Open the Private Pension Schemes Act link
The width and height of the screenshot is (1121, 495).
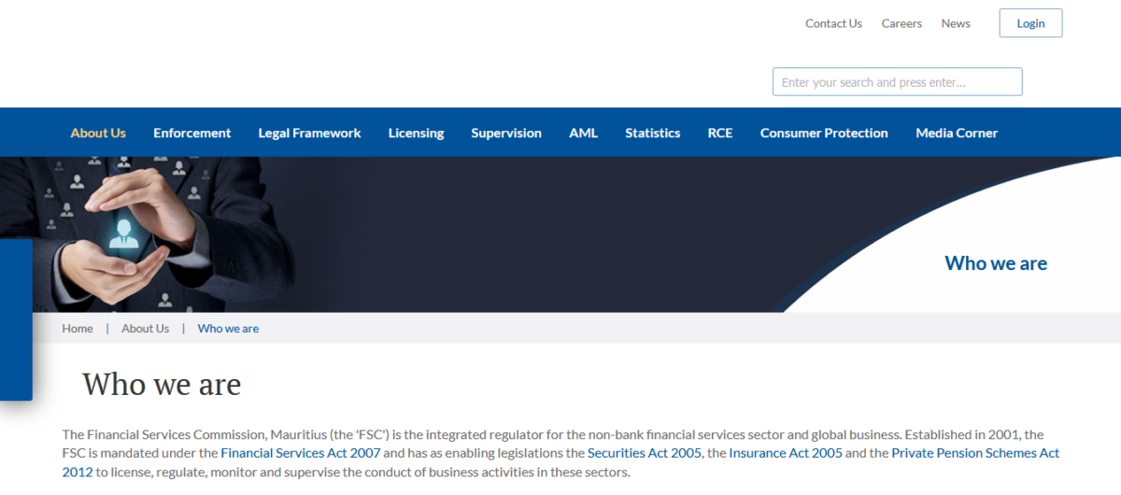[975, 453]
